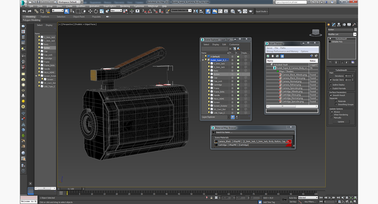Collapse Screen_Rotator tree in left explorer
This screenshot has height=204, width=378.
click(36, 76)
